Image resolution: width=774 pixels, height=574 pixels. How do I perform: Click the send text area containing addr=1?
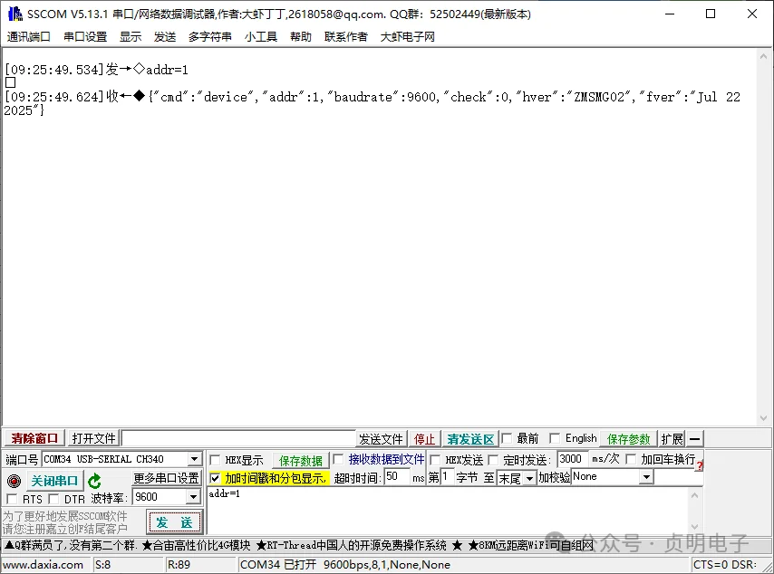coord(449,511)
